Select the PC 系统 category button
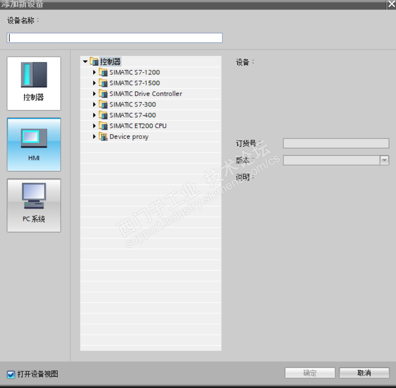The width and height of the screenshot is (396, 388). click(x=34, y=205)
